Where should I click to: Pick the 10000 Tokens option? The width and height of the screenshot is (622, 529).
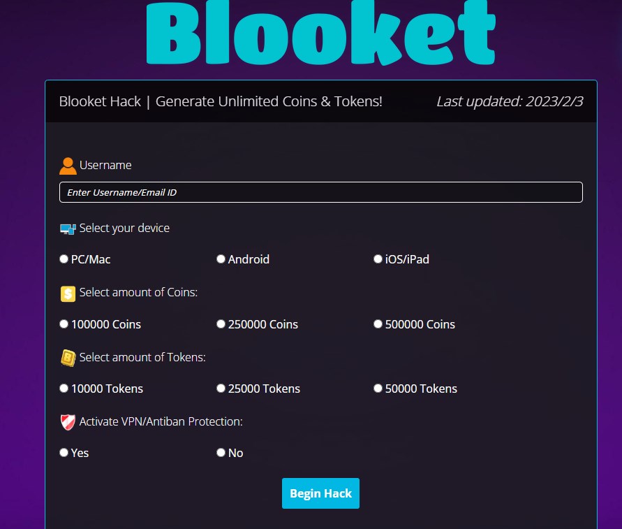coord(64,389)
